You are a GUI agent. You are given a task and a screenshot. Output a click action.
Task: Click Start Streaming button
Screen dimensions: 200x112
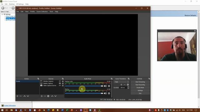[x=140, y=82]
